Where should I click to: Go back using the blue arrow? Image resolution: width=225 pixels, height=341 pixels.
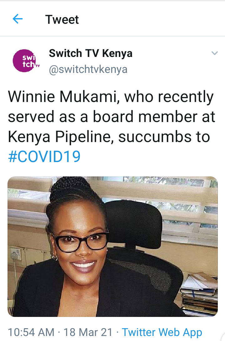(x=18, y=19)
